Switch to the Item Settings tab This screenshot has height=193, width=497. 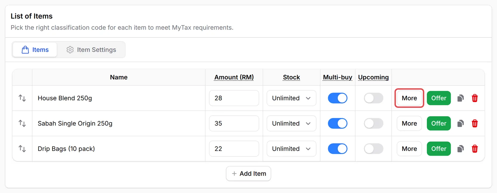tap(91, 50)
